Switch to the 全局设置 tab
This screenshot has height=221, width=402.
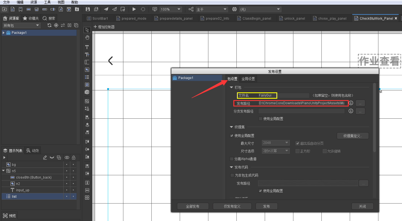248,78
